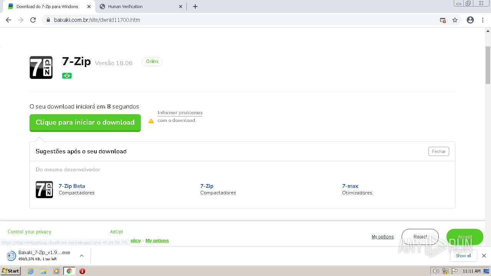Launch Internet Explorer from the taskbar
491x276 pixels.
(31, 271)
